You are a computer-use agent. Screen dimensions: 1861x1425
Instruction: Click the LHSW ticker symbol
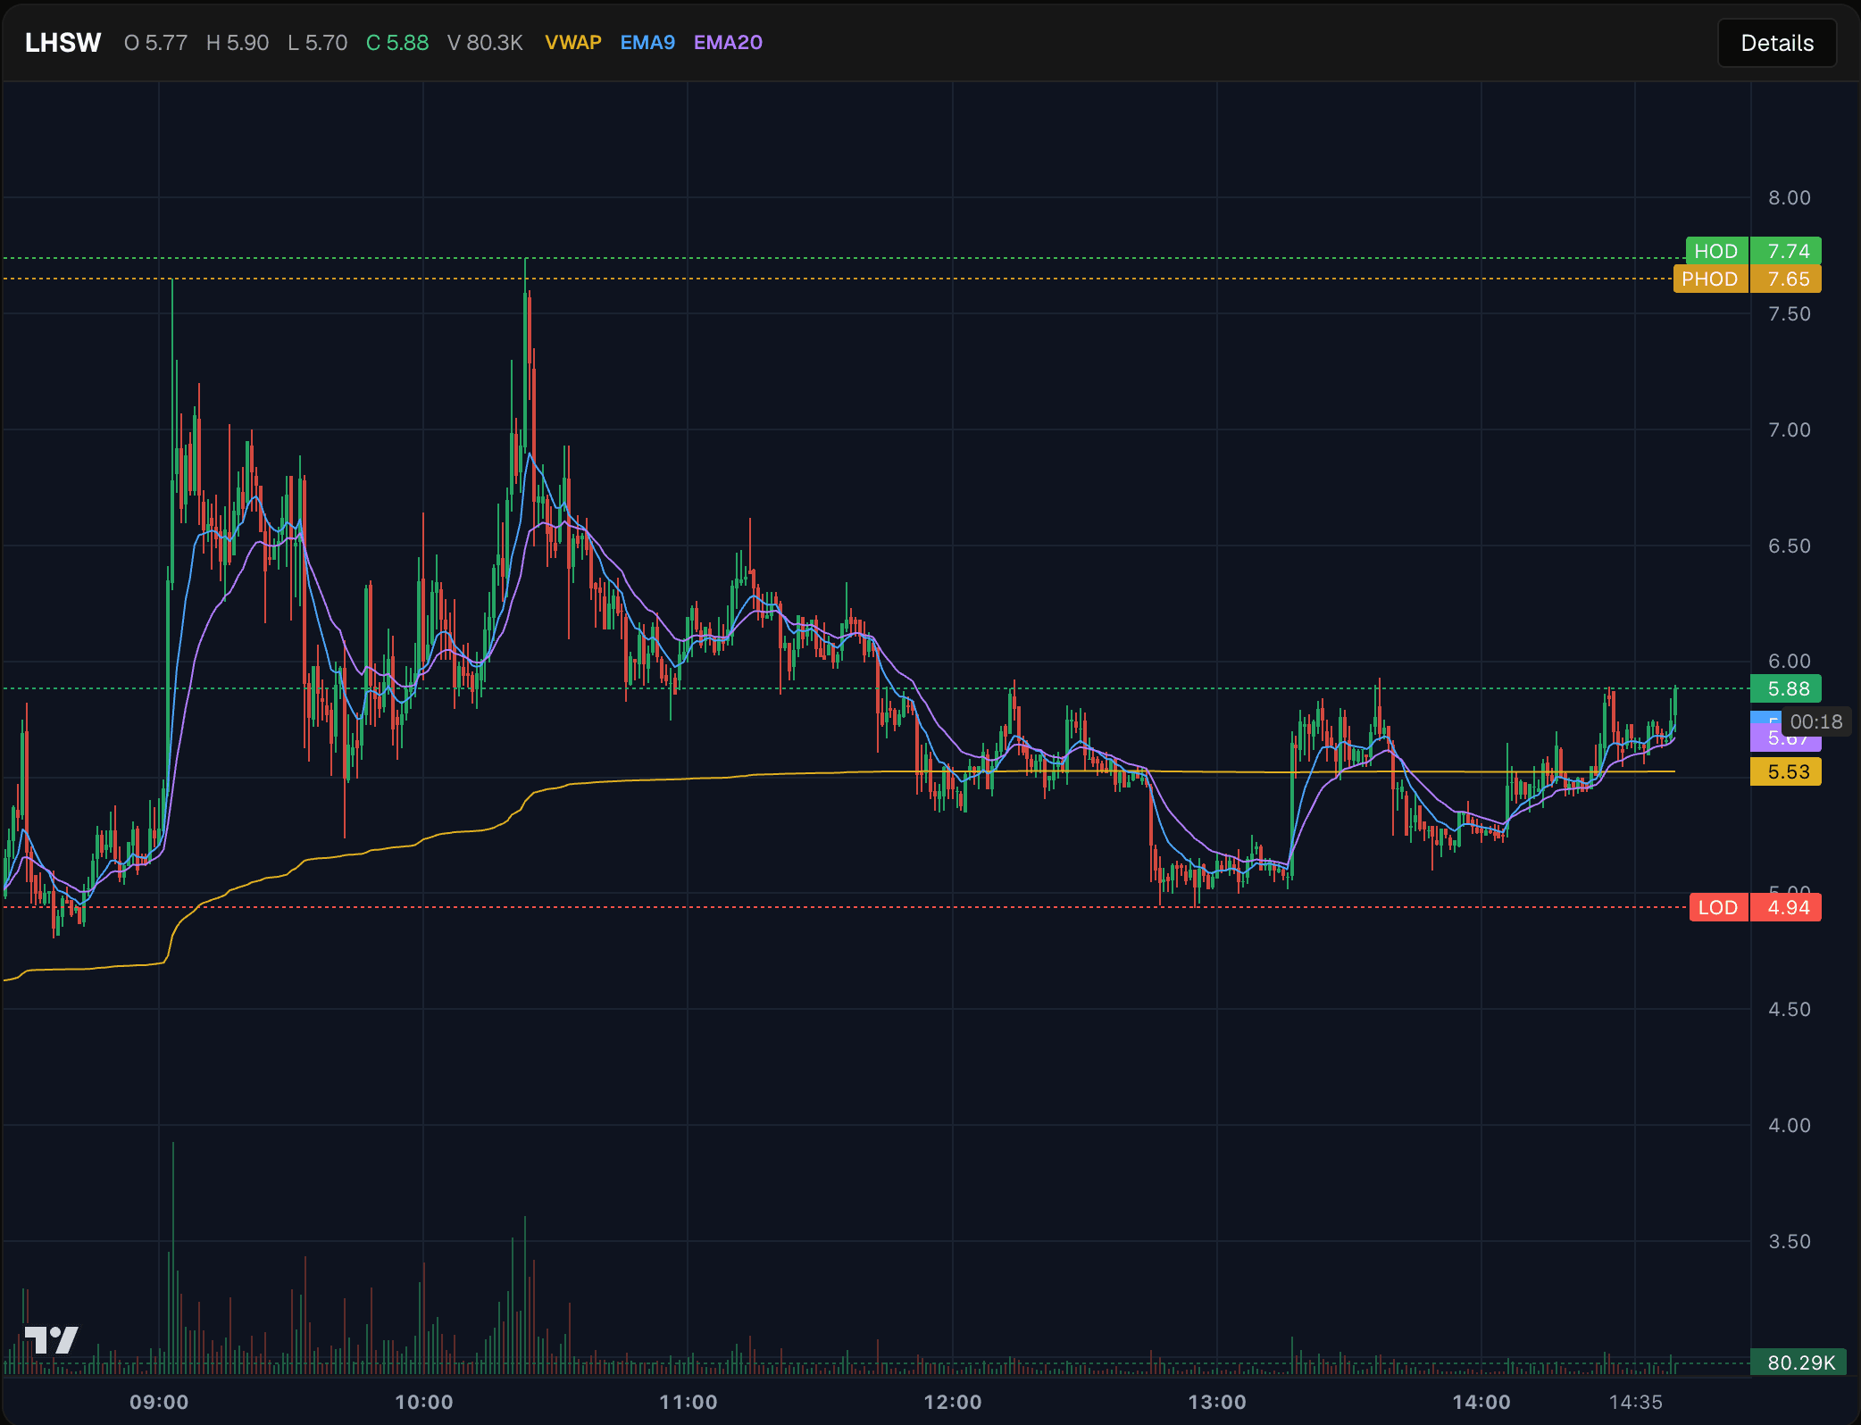point(63,43)
